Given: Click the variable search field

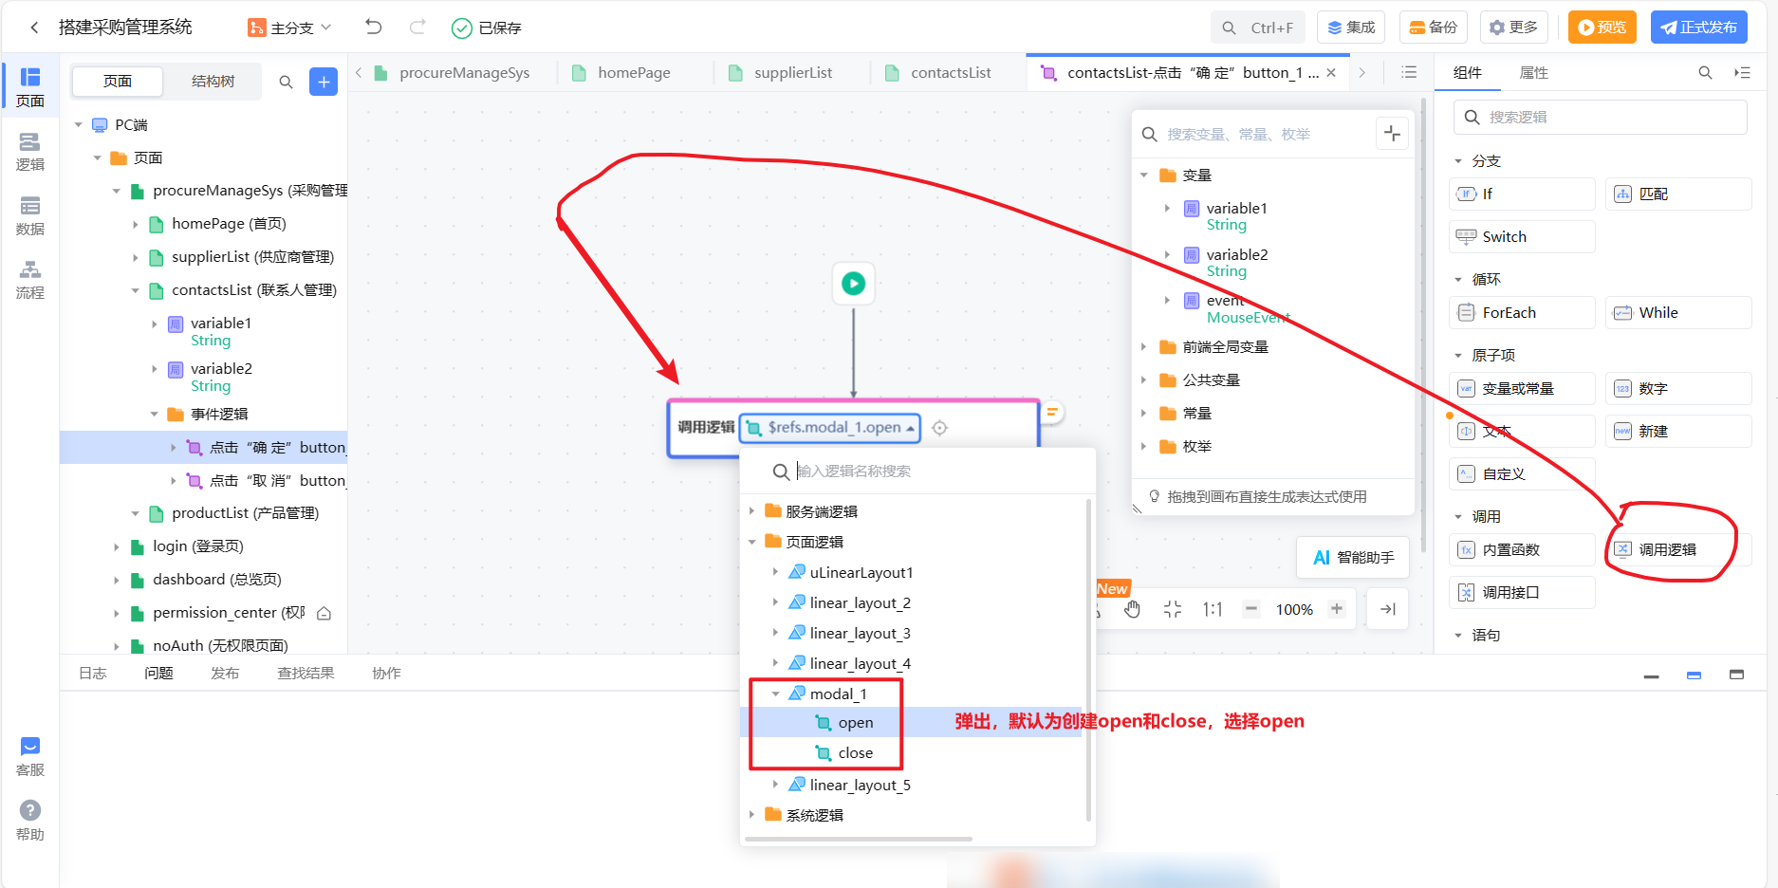Looking at the screenshot, I should click(x=1252, y=135).
